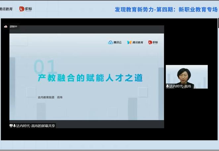Click the 腾讯云 logo on the slide

coord(115,42)
